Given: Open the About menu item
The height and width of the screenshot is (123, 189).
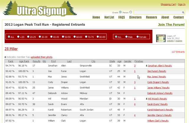Looking at the screenshot, I should click(x=165, y=17).
